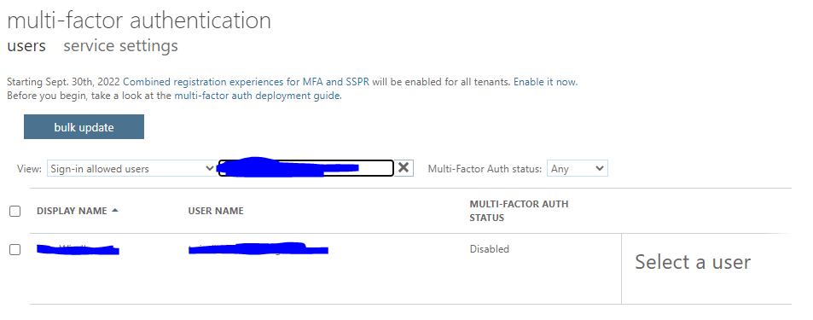The width and height of the screenshot is (813, 320).
Task: Clear the search field with the X icon
Action: [404, 168]
